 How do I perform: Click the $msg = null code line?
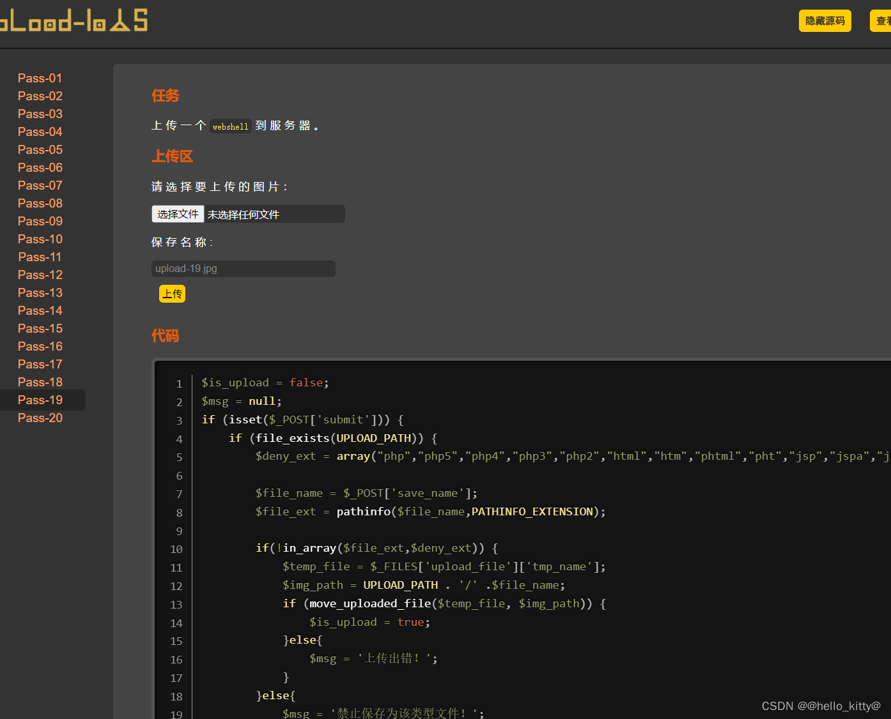tap(242, 401)
